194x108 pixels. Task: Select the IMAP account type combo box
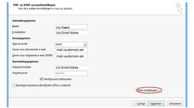click(71, 45)
